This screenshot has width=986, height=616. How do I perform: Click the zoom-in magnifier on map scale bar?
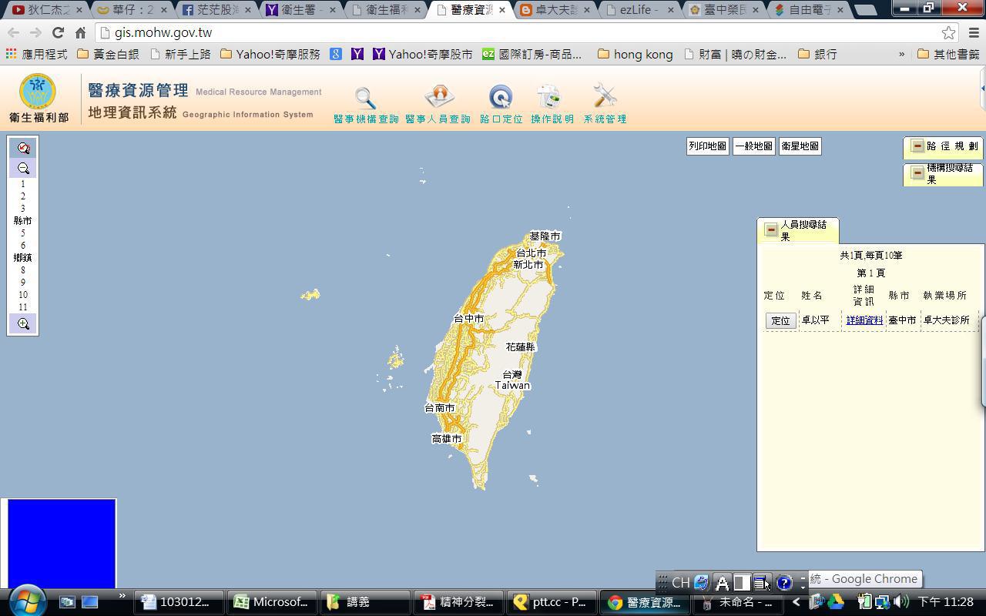23,324
